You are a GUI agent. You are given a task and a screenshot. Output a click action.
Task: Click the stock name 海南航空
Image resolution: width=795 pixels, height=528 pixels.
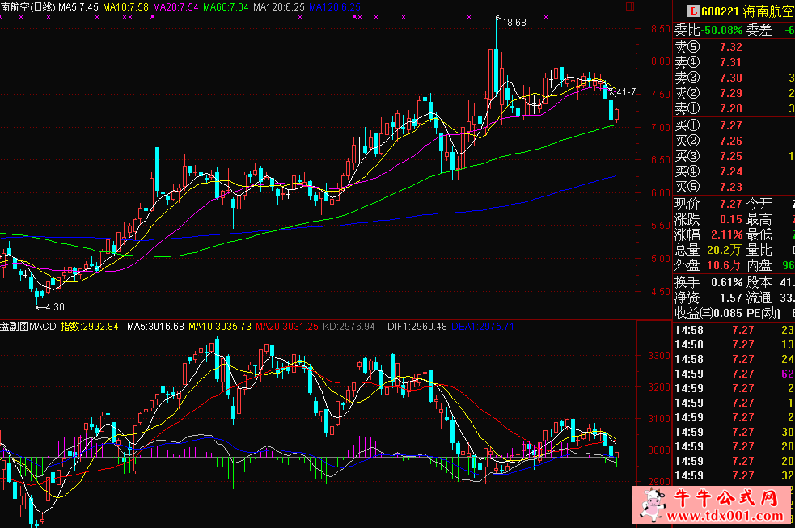(x=768, y=11)
